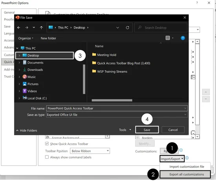
Task: Open the Organize menu
Action: [x=26, y=38]
